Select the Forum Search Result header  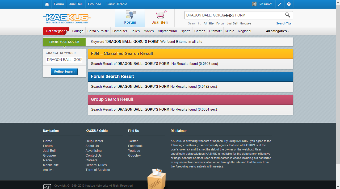190,77
